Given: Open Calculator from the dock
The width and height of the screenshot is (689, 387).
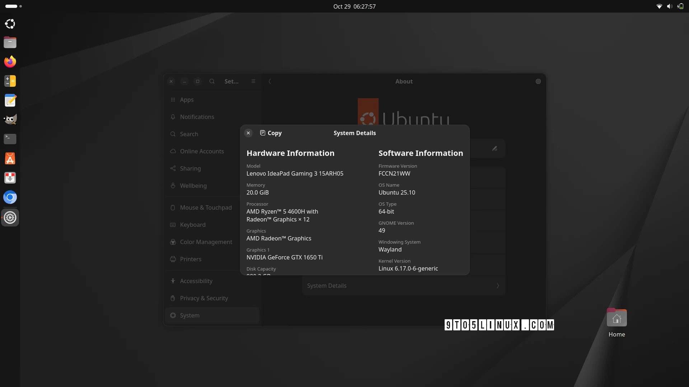Looking at the screenshot, I should click(x=10, y=81).
